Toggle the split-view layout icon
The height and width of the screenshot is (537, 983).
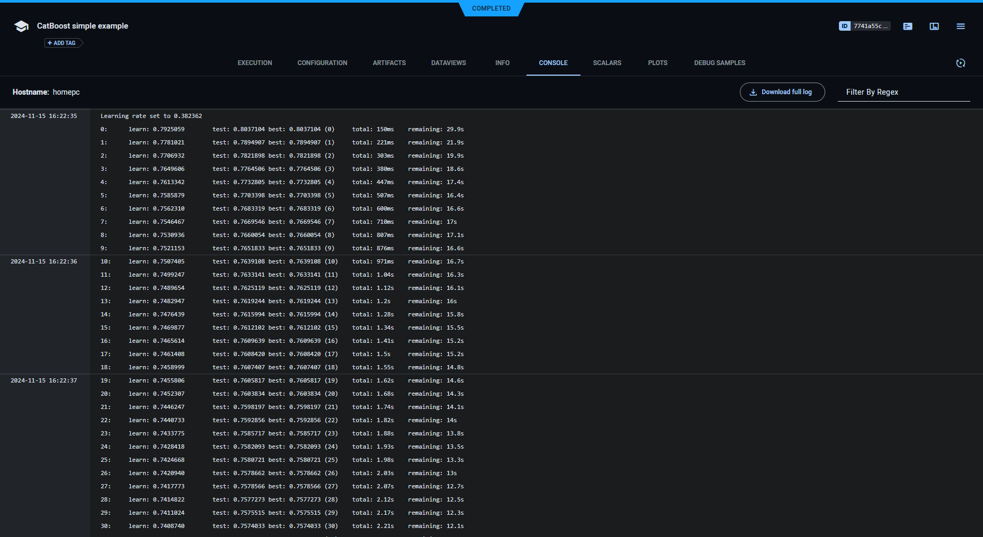(934, 26)
